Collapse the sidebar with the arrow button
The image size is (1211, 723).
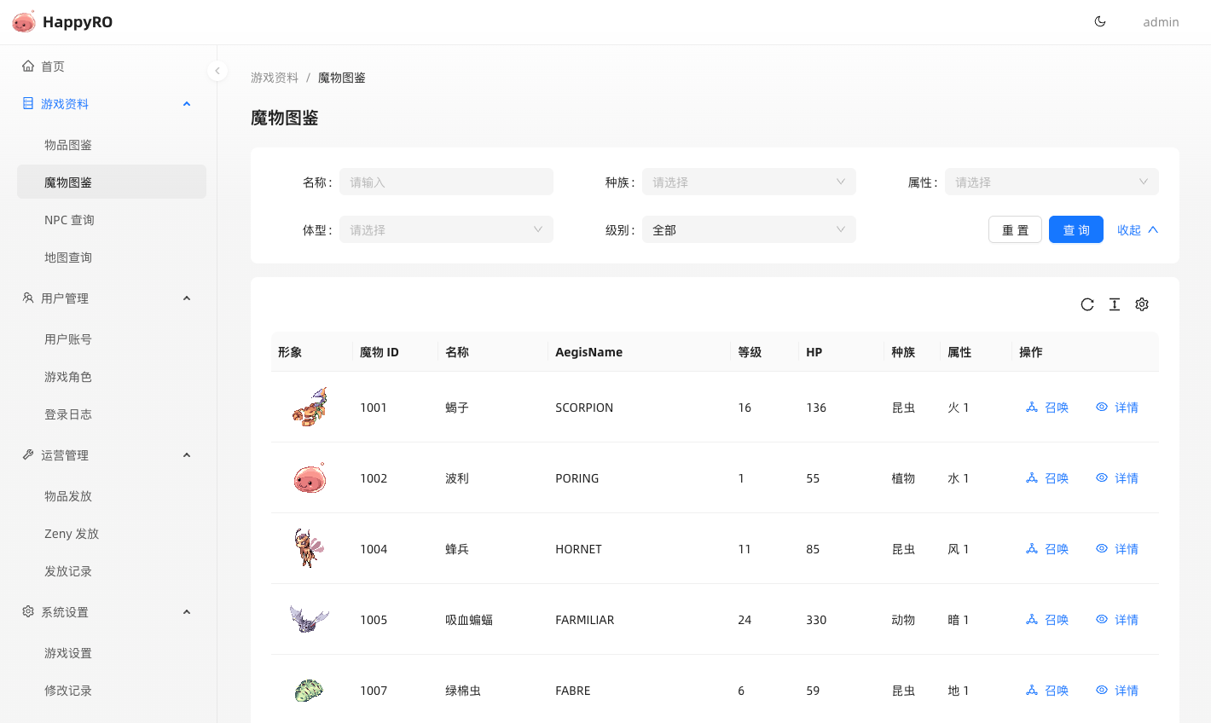pos(217,71)
